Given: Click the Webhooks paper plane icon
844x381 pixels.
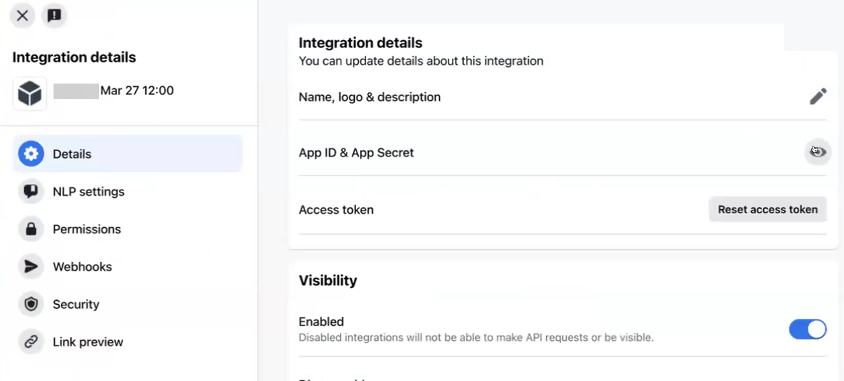Looking at the screenshot, I should (x=31, y=267).
